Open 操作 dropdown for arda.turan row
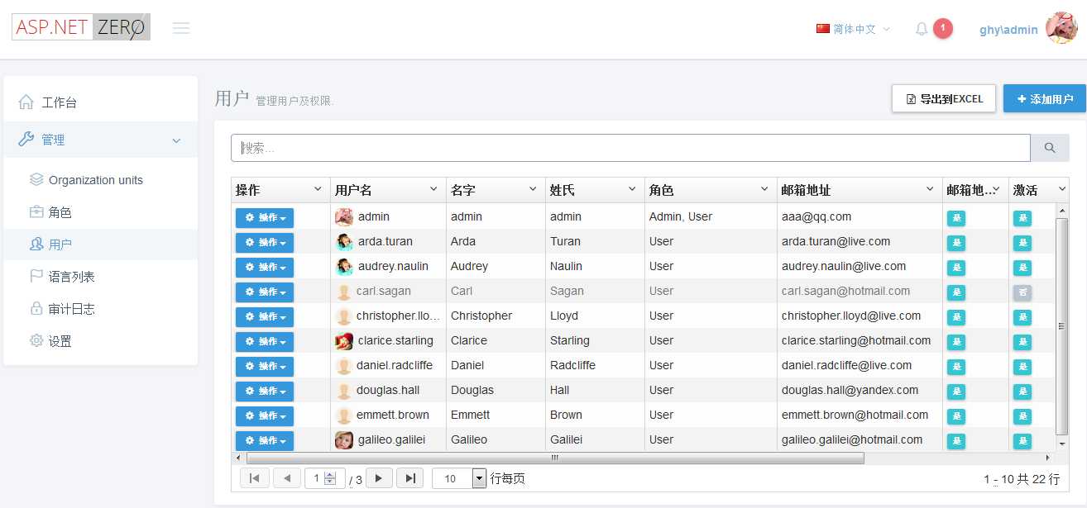Image resolution: width=1087 pixels, height=508 pixels. pos(265,242)
